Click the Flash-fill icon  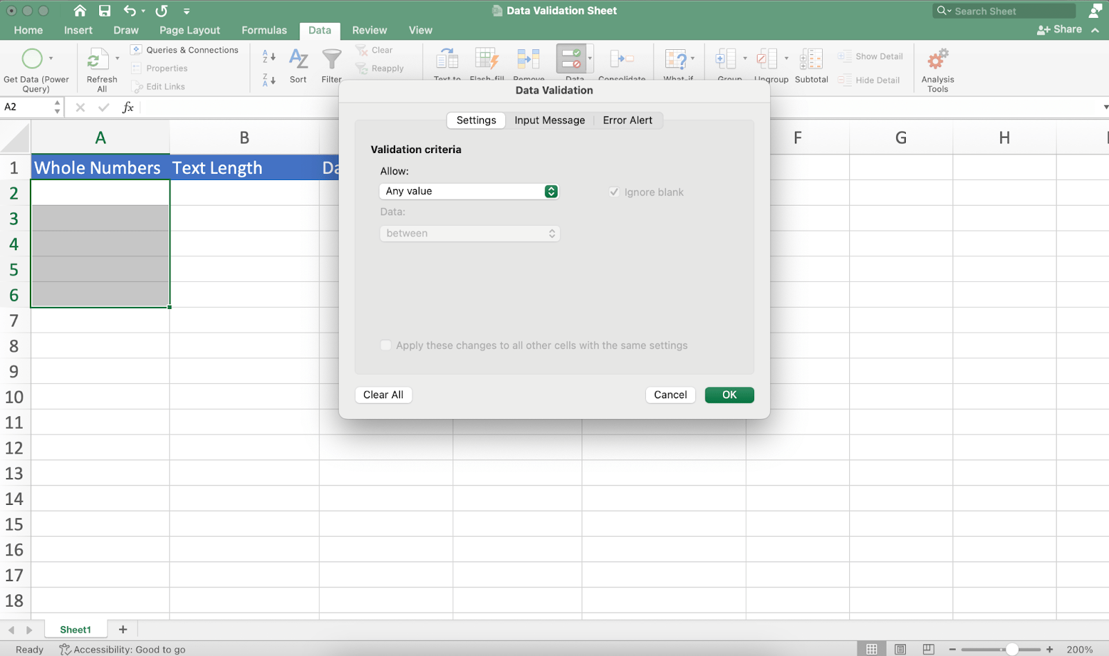(487, 62)
